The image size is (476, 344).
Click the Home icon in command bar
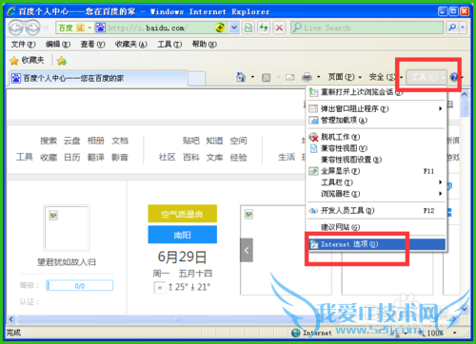241,77
